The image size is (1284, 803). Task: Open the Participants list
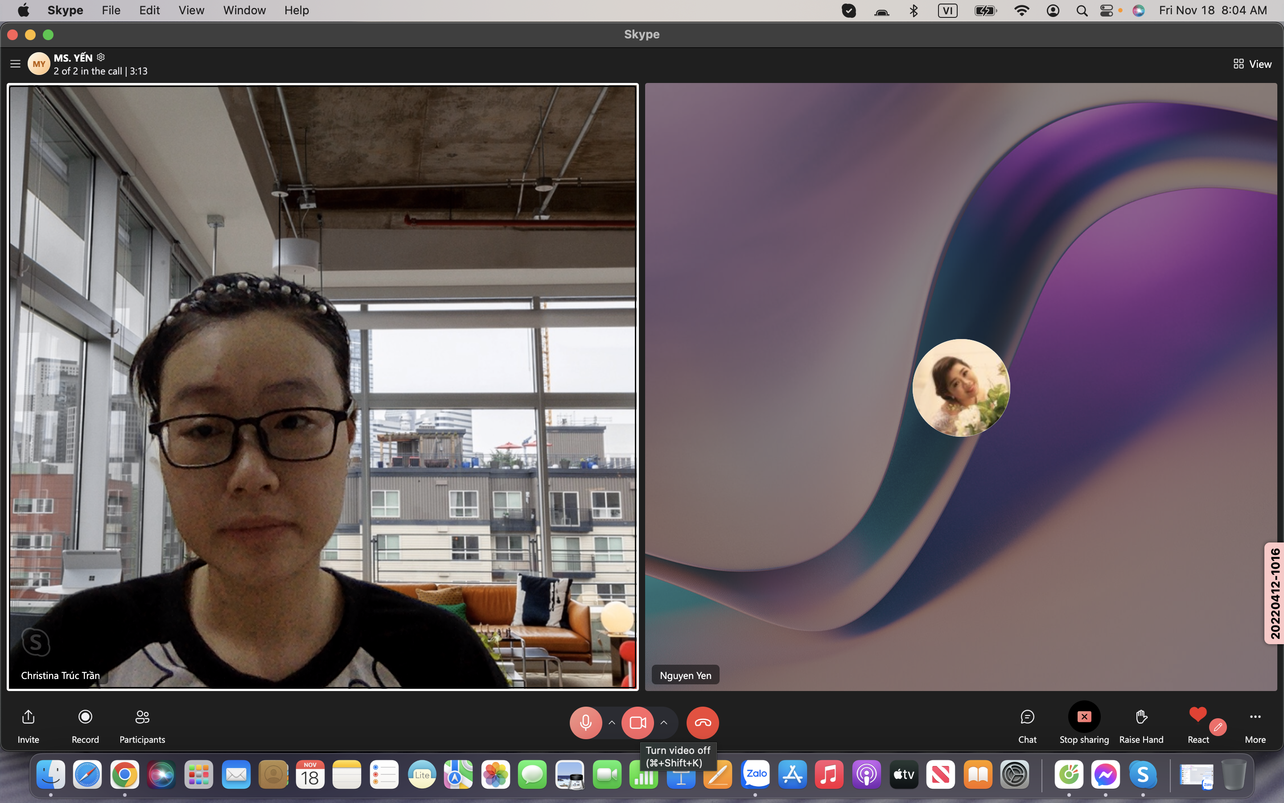142,725
